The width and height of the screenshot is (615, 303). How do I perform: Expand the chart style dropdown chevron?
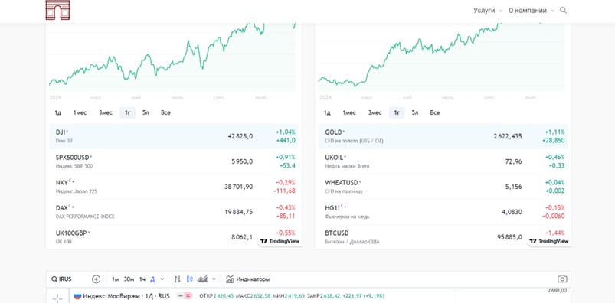tap(214, 279)
